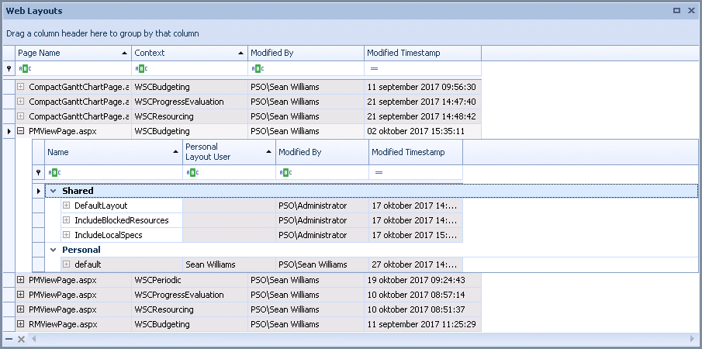Select the IncludeLocalSpecs layout row
This screenshot has width=702, height=349.
[109, 235]
